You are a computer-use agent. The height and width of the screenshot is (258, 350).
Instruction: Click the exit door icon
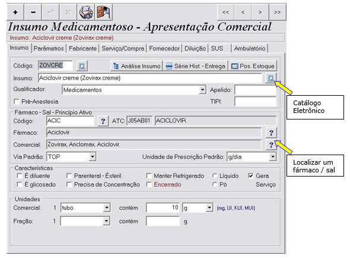104,12
